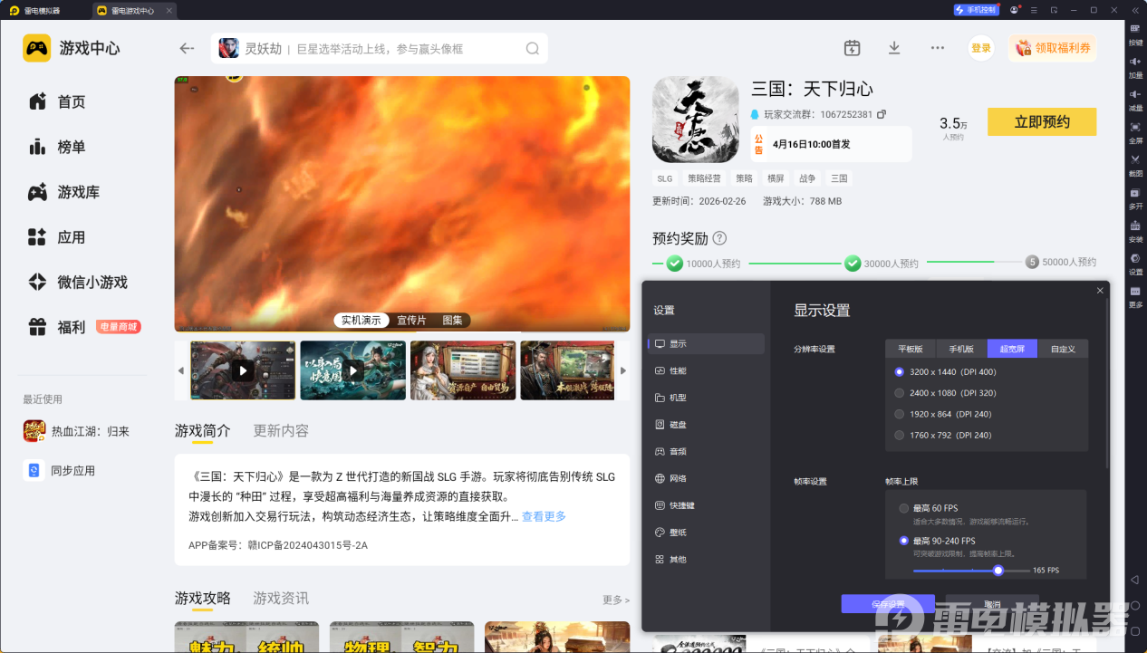Click 保存设置 to save settings
Viewport: 1147px width, 653px height.
pyautogui.click(x=888, y=604)
